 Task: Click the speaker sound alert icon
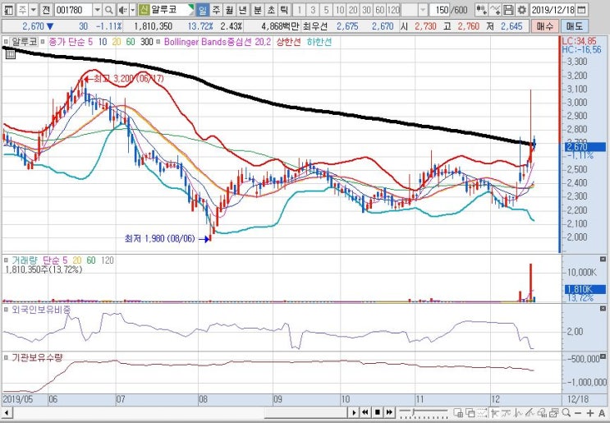122,10
